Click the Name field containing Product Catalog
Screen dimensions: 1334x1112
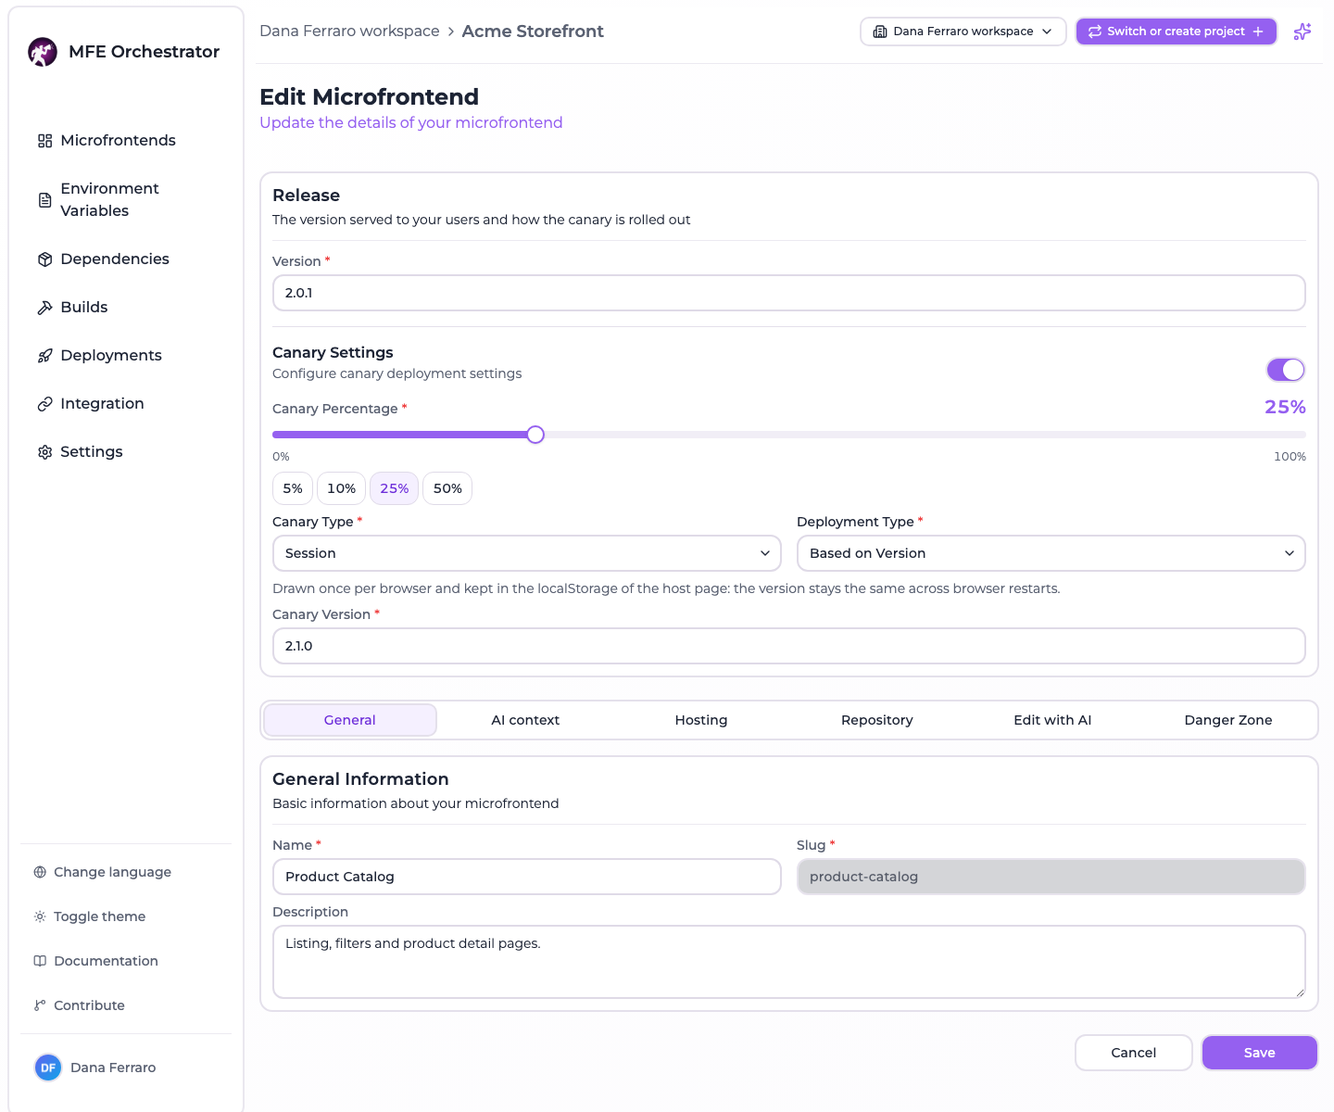click(x=527, y=877)
